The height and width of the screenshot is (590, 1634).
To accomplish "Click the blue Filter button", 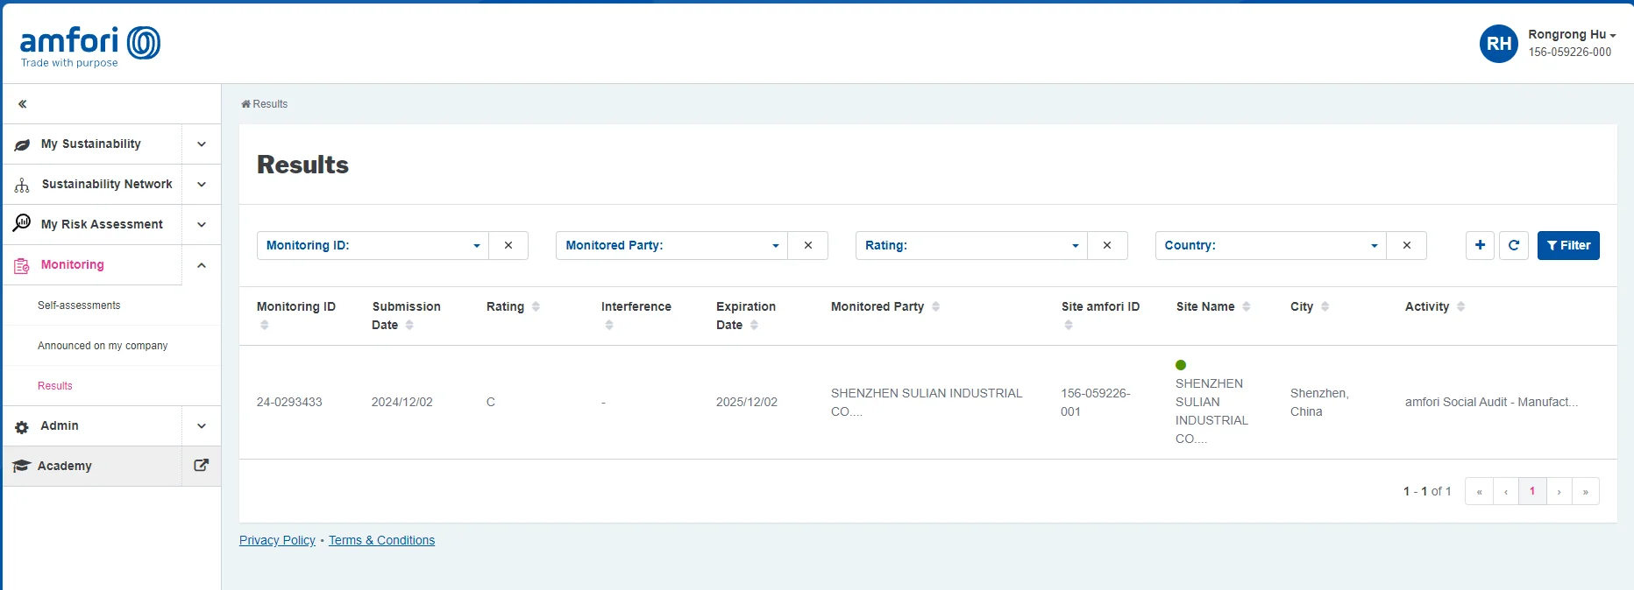I will click(1568, 245).
